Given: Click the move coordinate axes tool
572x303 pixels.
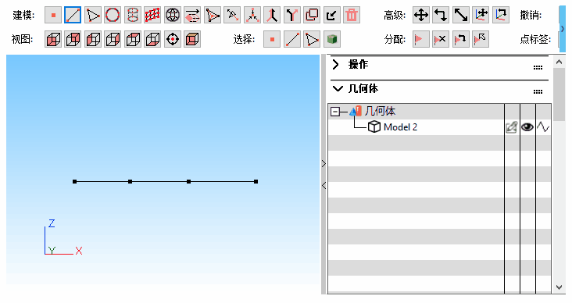Looking at the screenshot, I should click(x=481, y=15).
